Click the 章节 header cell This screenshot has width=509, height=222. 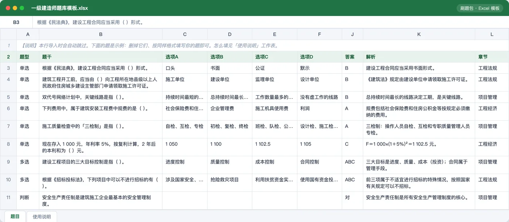click(492, 57)
